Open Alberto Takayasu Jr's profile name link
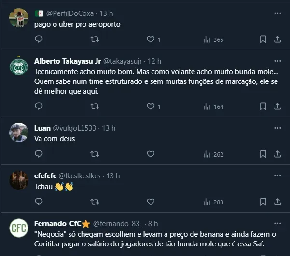Image resolution: width=290 pixels, height=256 pixels. (x=67, y=61)
